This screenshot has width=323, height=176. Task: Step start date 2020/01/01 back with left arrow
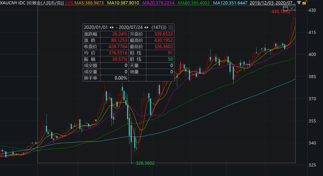(110, 27)
